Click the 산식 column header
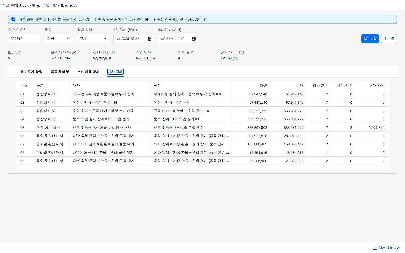The image size is (405, 253). (192, 86)
